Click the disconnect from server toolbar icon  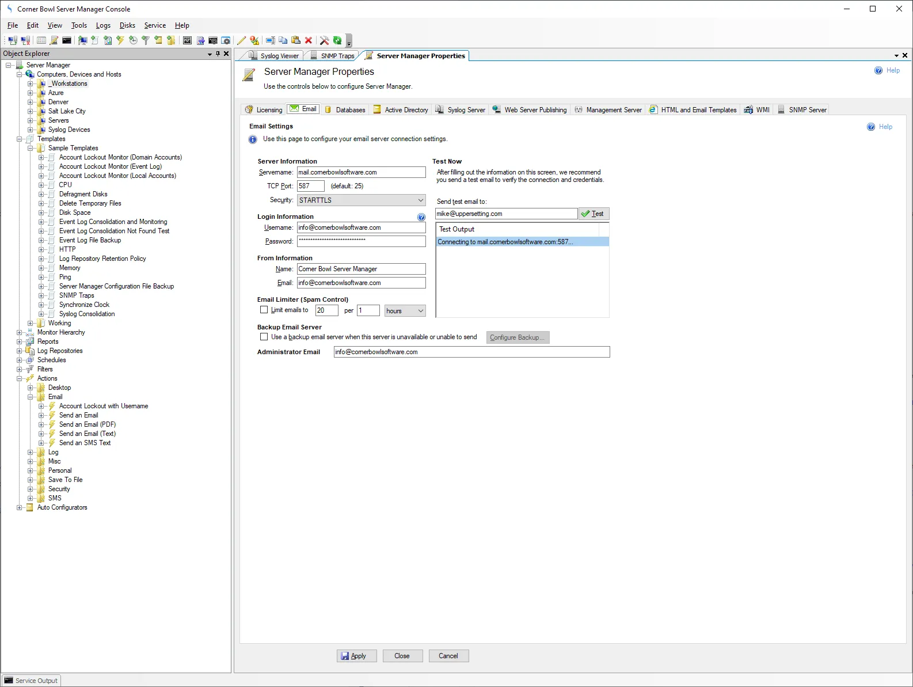tap(25, 40)
